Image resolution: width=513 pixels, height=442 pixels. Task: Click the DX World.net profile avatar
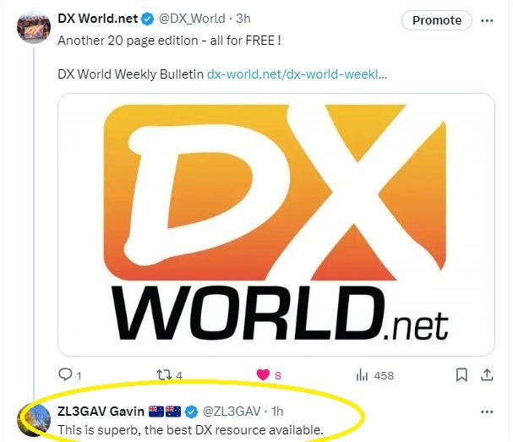coord(34,27)
